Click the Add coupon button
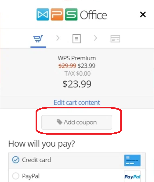Screen dimensions: 154x182 point(77,122)
